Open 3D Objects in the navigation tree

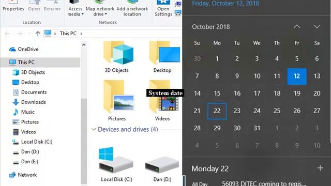point(28,72)
